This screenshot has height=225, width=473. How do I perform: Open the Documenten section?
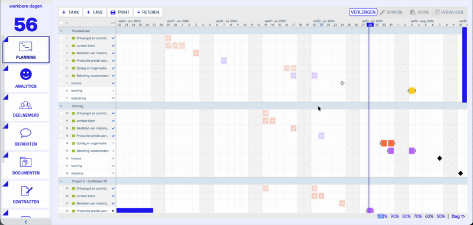[x=26, y=166]
